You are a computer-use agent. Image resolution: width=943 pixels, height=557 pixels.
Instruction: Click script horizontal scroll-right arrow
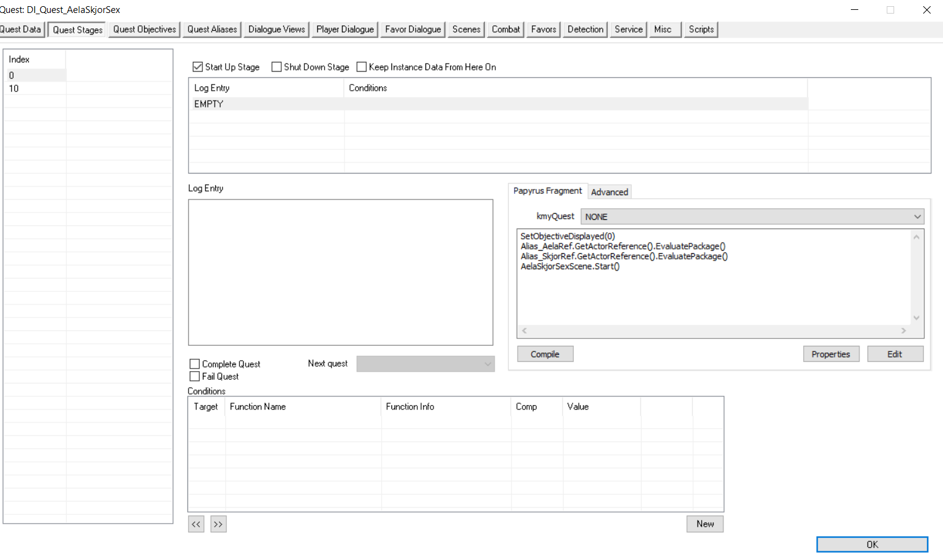coord(903,331)
